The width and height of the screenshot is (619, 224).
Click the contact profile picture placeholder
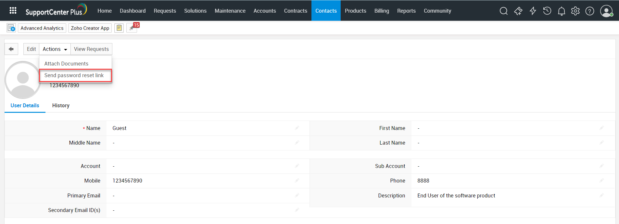[x=23, y=80]
